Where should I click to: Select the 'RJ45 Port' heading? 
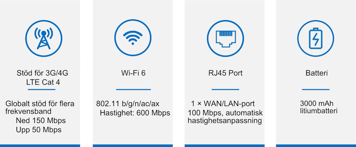[225, 73]
